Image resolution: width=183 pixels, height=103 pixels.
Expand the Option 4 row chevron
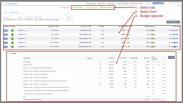pyautogui.click(x=18, y=43)
